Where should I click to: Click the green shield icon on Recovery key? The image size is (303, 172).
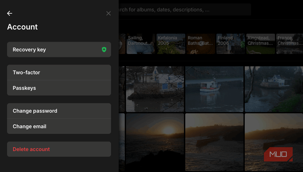104,50
